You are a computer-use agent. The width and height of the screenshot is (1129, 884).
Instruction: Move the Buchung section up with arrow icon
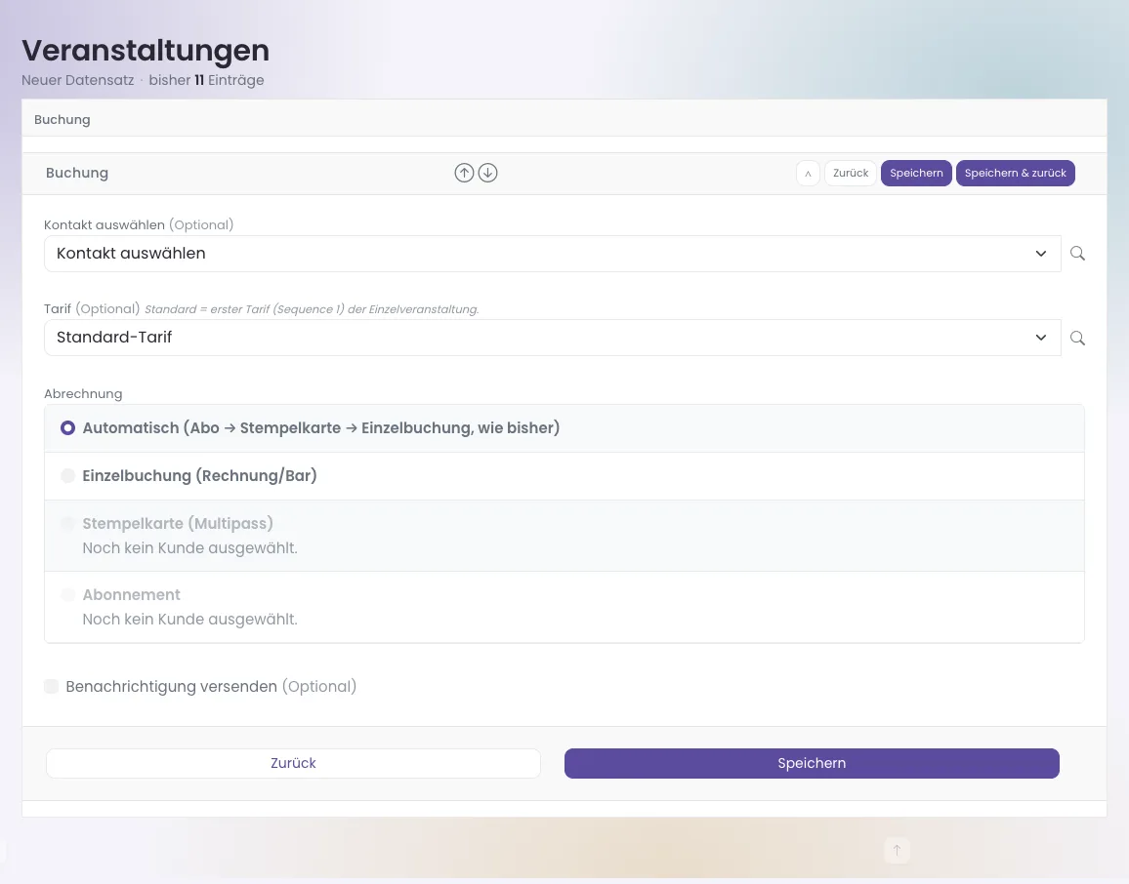[x=465, y=173]
